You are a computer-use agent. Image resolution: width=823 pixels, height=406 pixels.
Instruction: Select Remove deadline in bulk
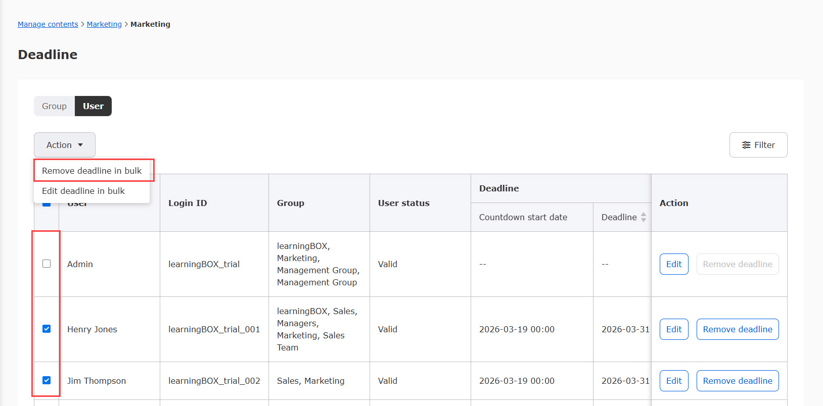tap(92, 171)
